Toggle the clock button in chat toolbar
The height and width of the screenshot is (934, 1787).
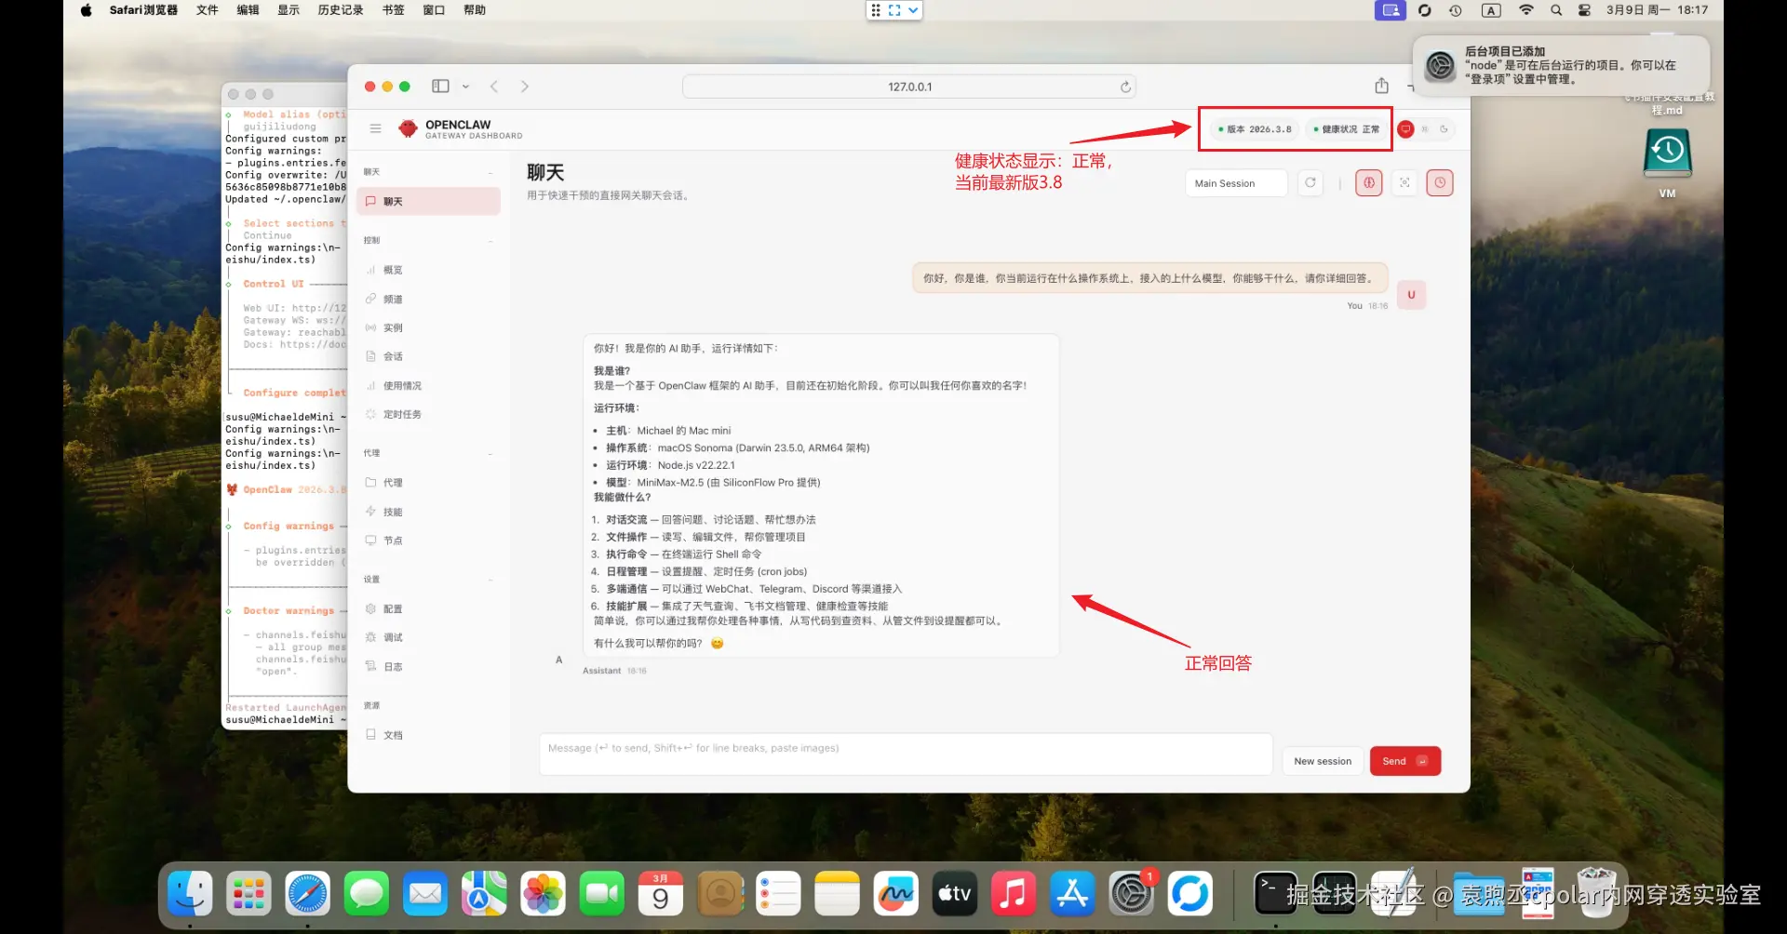click(x=1440, y=182)
